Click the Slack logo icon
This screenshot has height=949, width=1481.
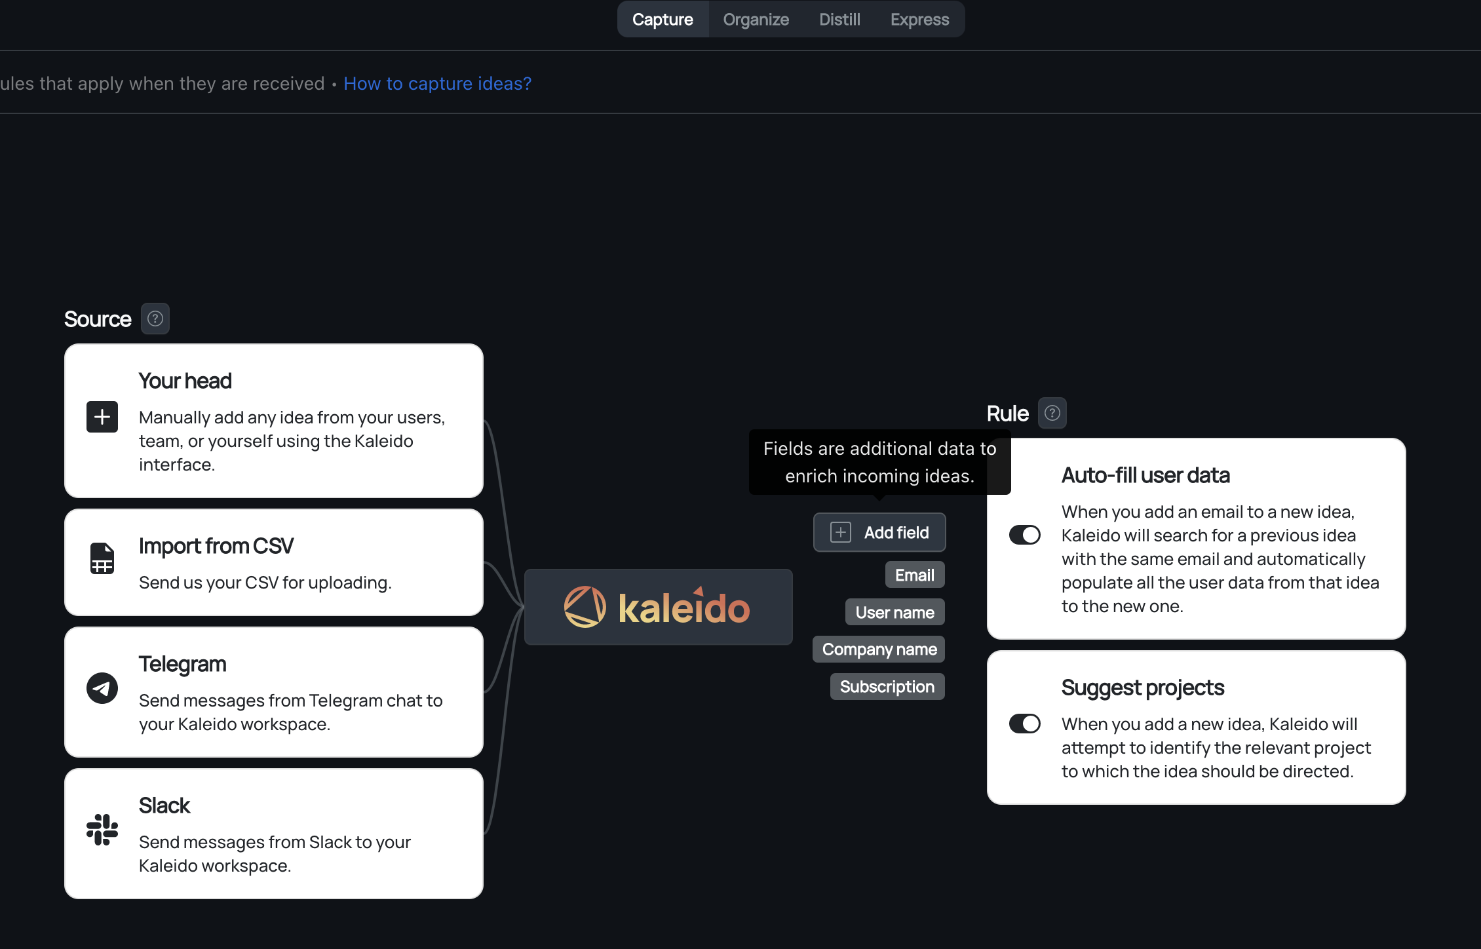(x=102, y=830)
